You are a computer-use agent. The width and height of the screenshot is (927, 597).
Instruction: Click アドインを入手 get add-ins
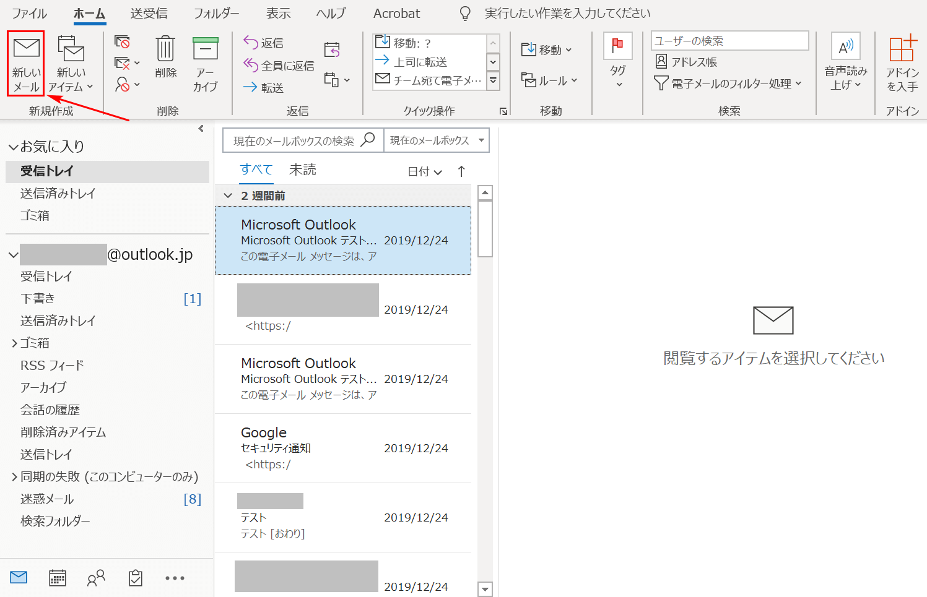[902, 64]
